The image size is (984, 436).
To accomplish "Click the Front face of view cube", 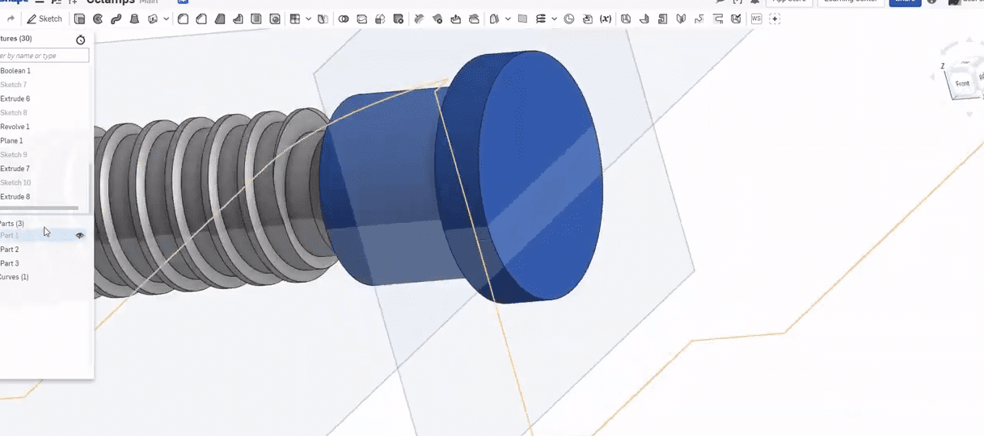I will coord(962,84).
